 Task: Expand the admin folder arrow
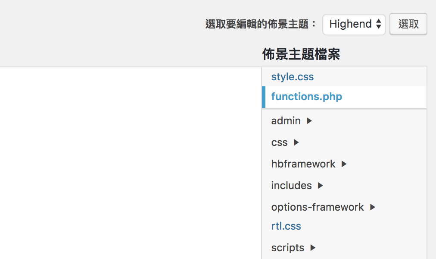pyautogui.click(x=309, y=121)
